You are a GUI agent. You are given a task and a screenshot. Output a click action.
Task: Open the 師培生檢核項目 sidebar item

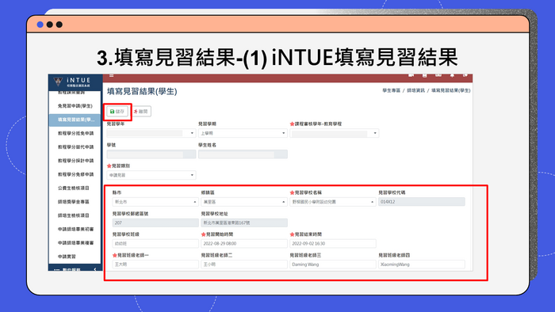(x=75, y=215)
